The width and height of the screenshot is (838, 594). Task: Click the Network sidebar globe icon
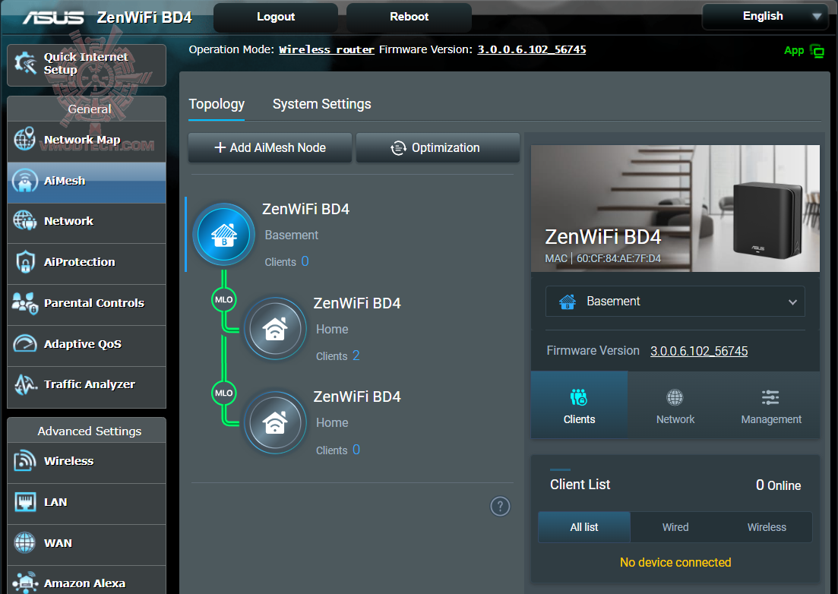click(x=24, y=220)
